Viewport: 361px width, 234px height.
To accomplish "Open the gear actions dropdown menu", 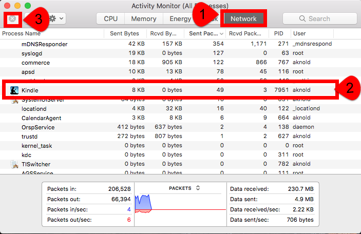I will pos(55,18).
